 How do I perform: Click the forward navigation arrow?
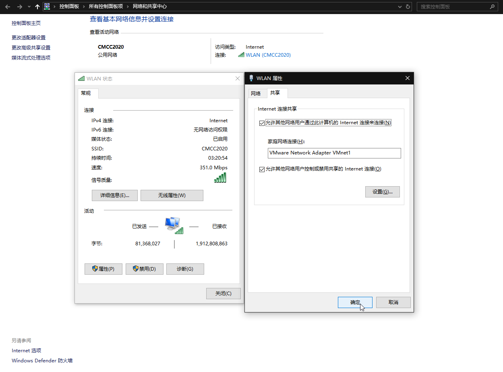point(19,7)
